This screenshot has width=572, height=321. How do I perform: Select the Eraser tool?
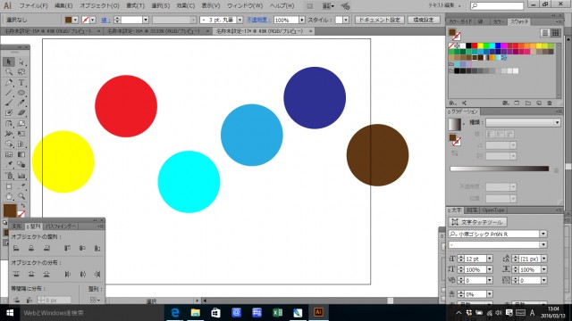pyautogui.click(x=21, y=113)
